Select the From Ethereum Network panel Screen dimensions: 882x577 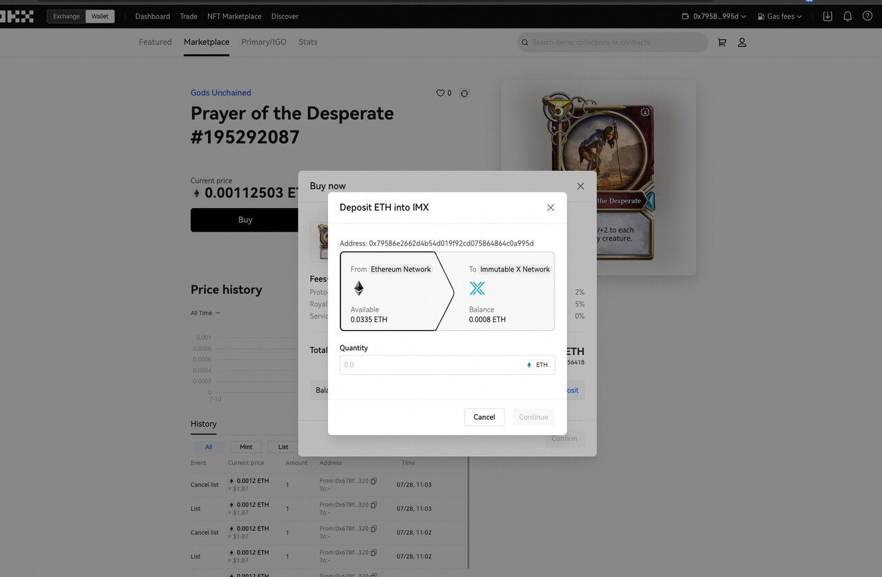pos(396,291)
